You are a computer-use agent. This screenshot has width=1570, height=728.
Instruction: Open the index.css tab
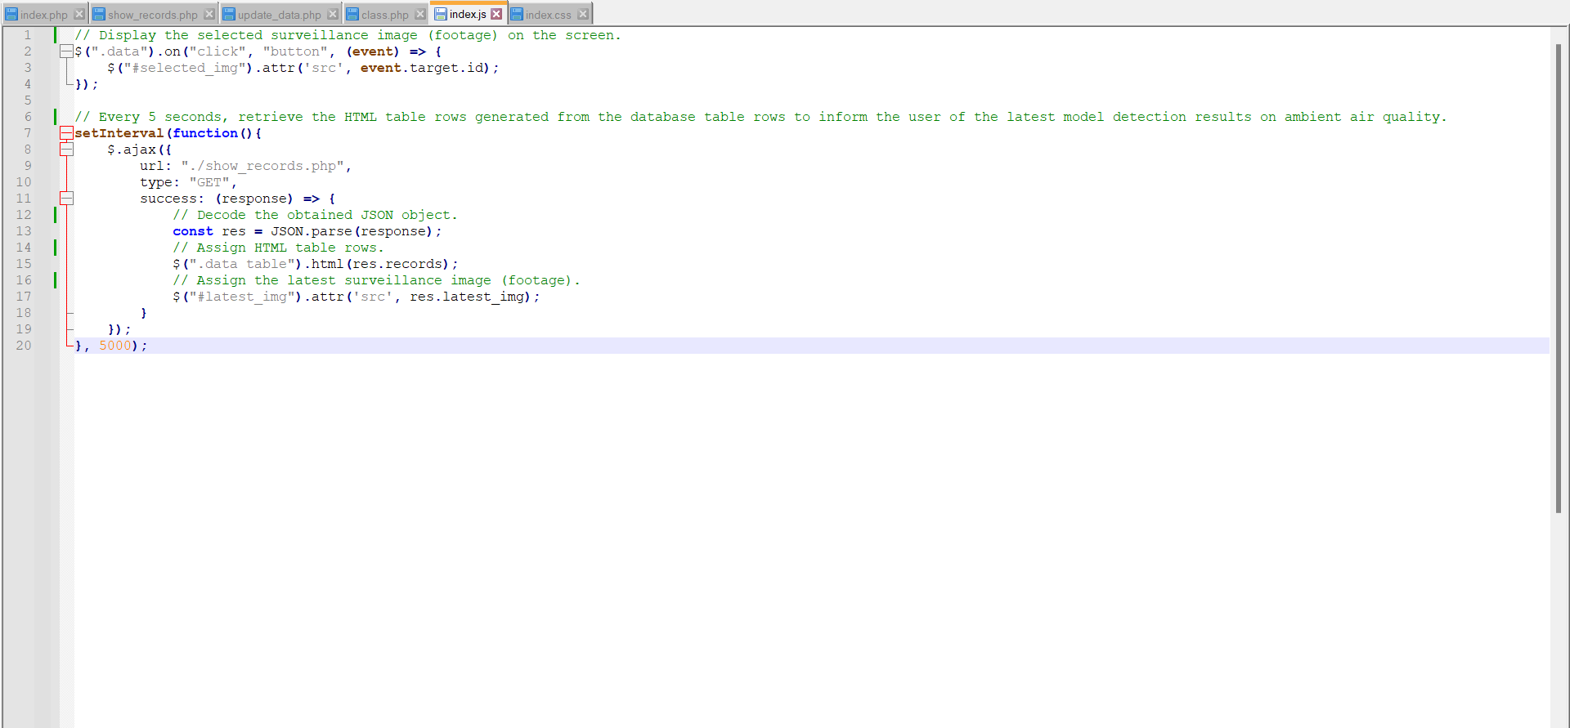[x=548, y=15]
